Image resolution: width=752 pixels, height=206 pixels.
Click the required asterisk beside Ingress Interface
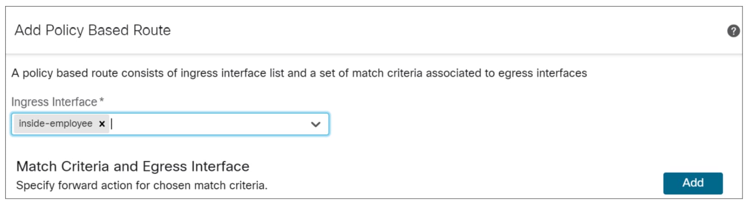(x=102, y=101)
